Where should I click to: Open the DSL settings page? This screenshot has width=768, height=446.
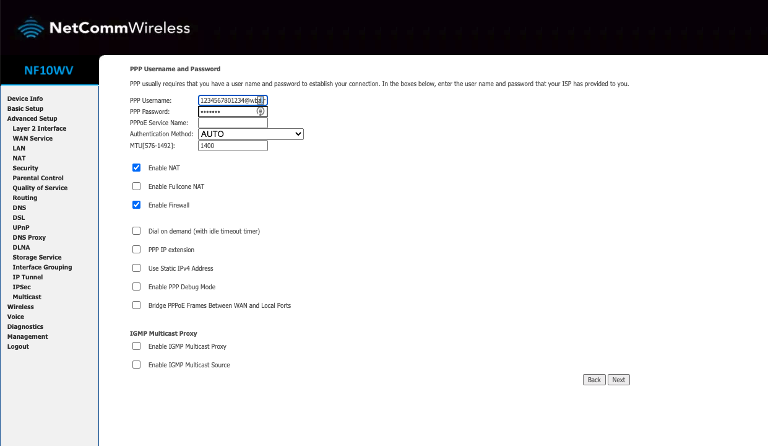(x=19, y=218)
